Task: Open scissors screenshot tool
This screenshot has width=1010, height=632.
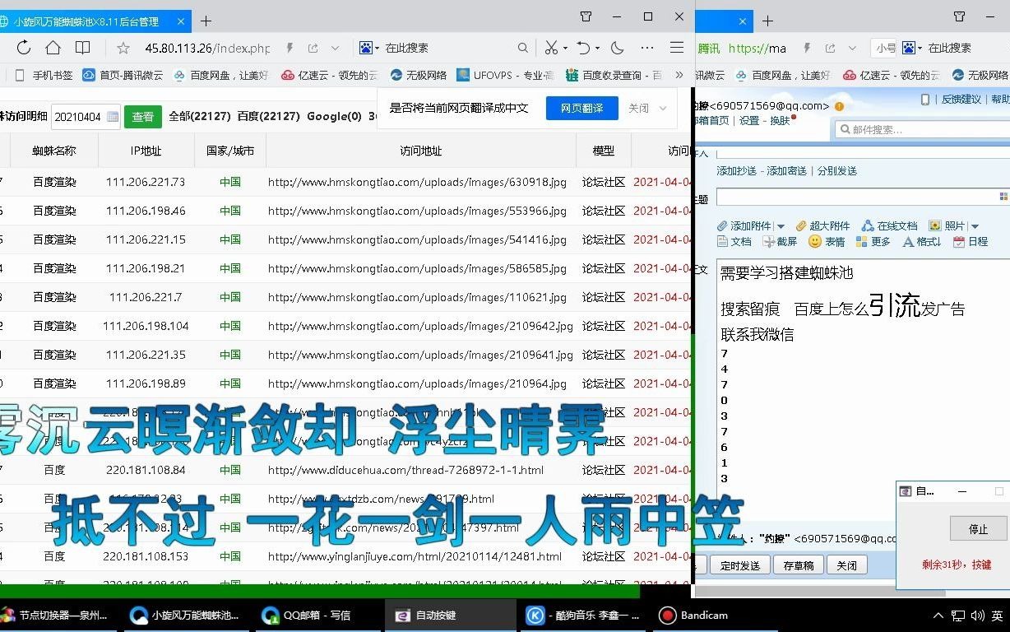Action: click(552, 48)
